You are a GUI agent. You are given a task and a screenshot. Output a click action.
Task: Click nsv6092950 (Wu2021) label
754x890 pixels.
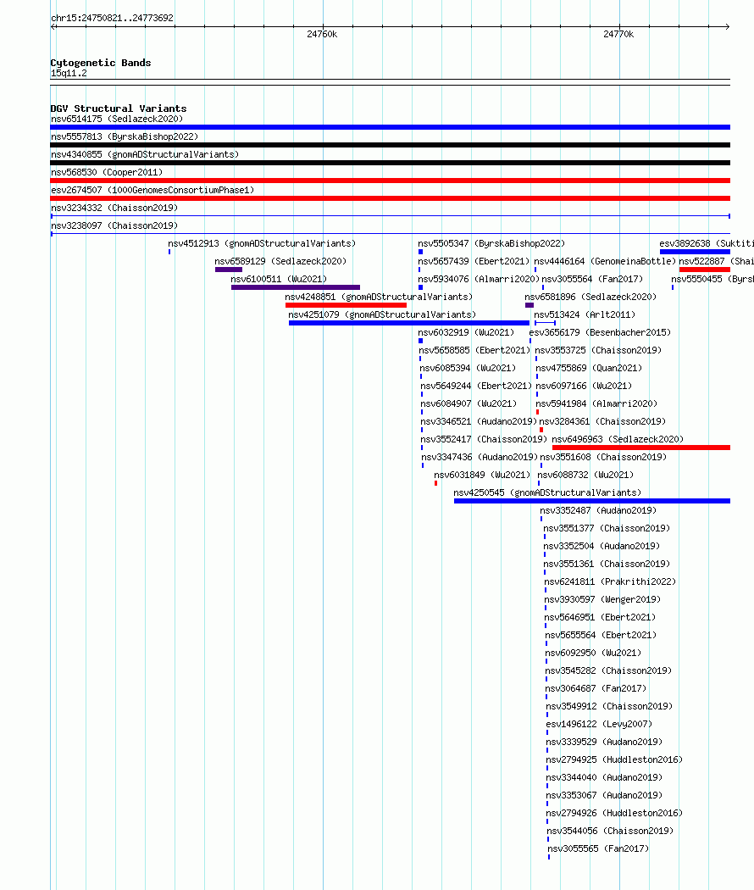click(x=593, y=653)
